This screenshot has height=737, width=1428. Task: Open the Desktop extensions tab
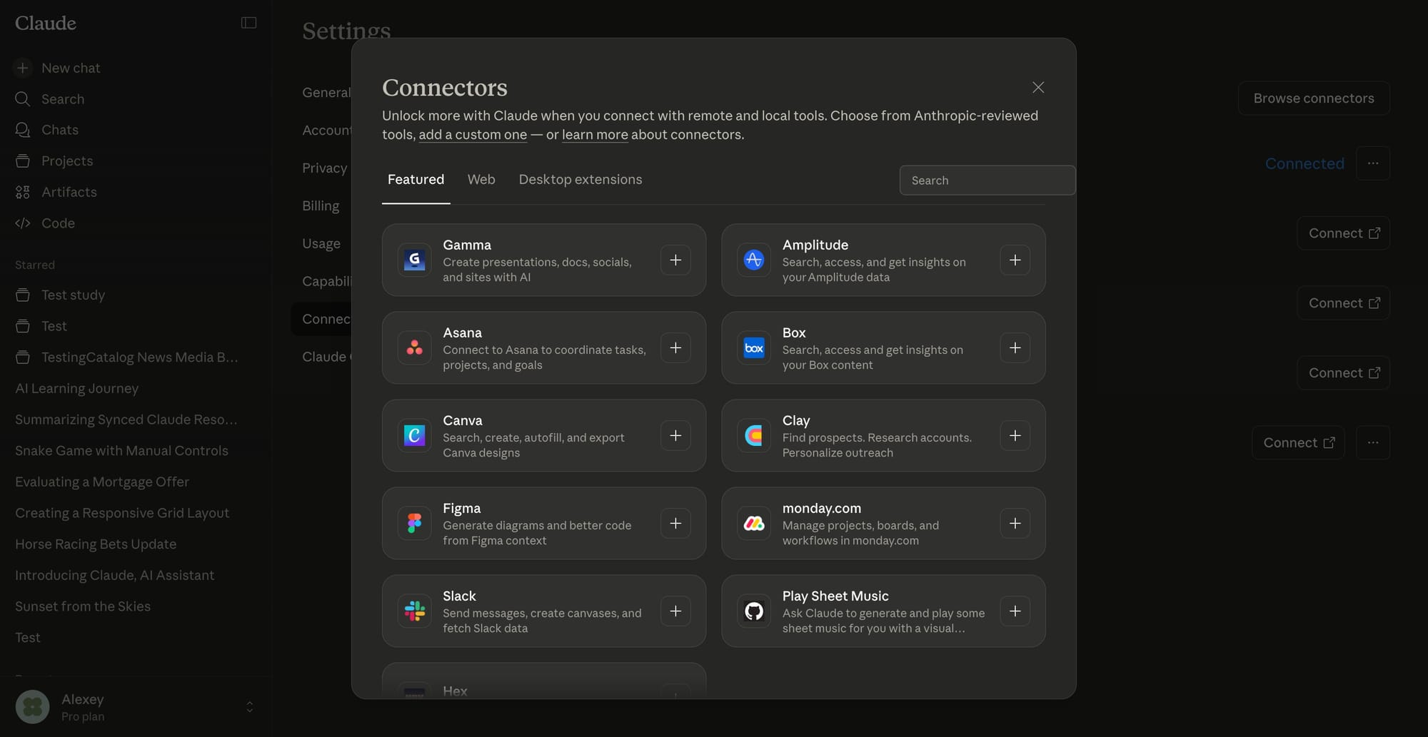coord(580,179)
